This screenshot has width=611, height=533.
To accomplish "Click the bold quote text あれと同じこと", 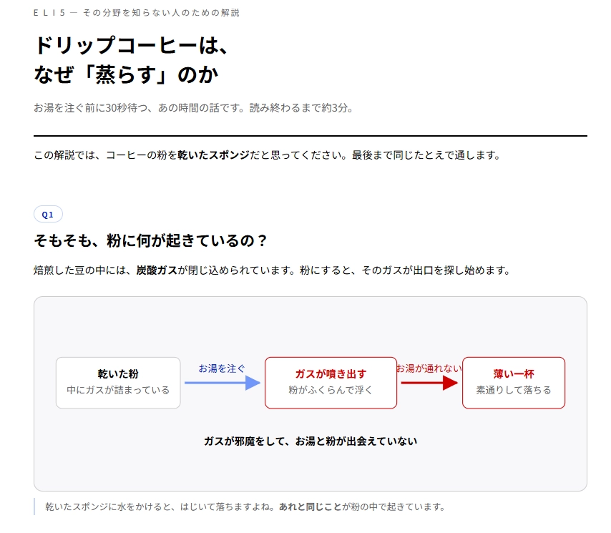I will (x=311, y=507).
